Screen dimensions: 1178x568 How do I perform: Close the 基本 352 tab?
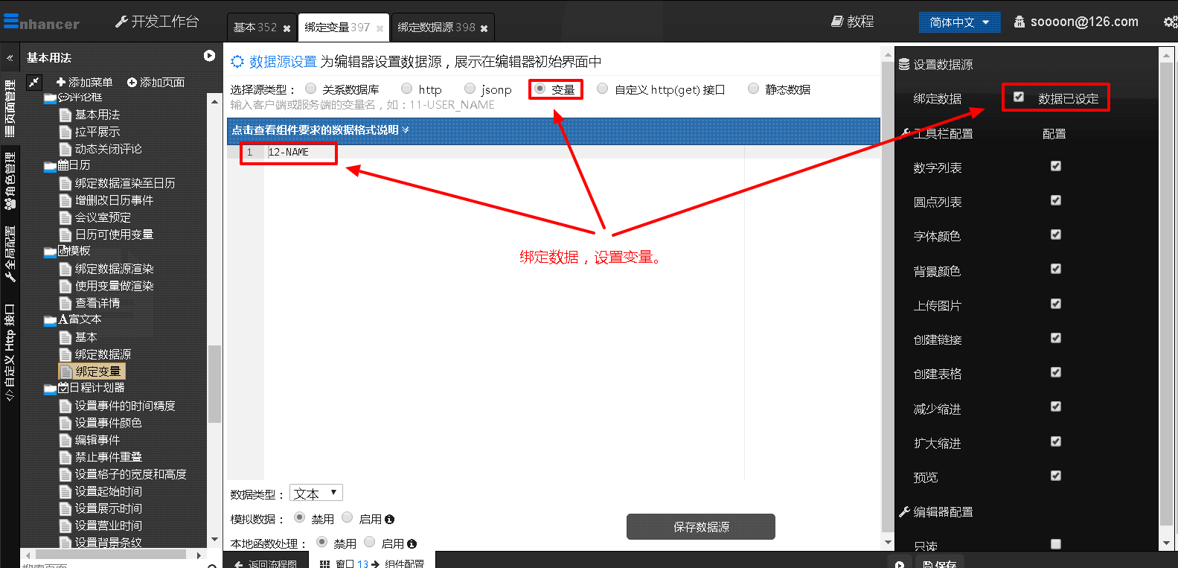(287, 28)
